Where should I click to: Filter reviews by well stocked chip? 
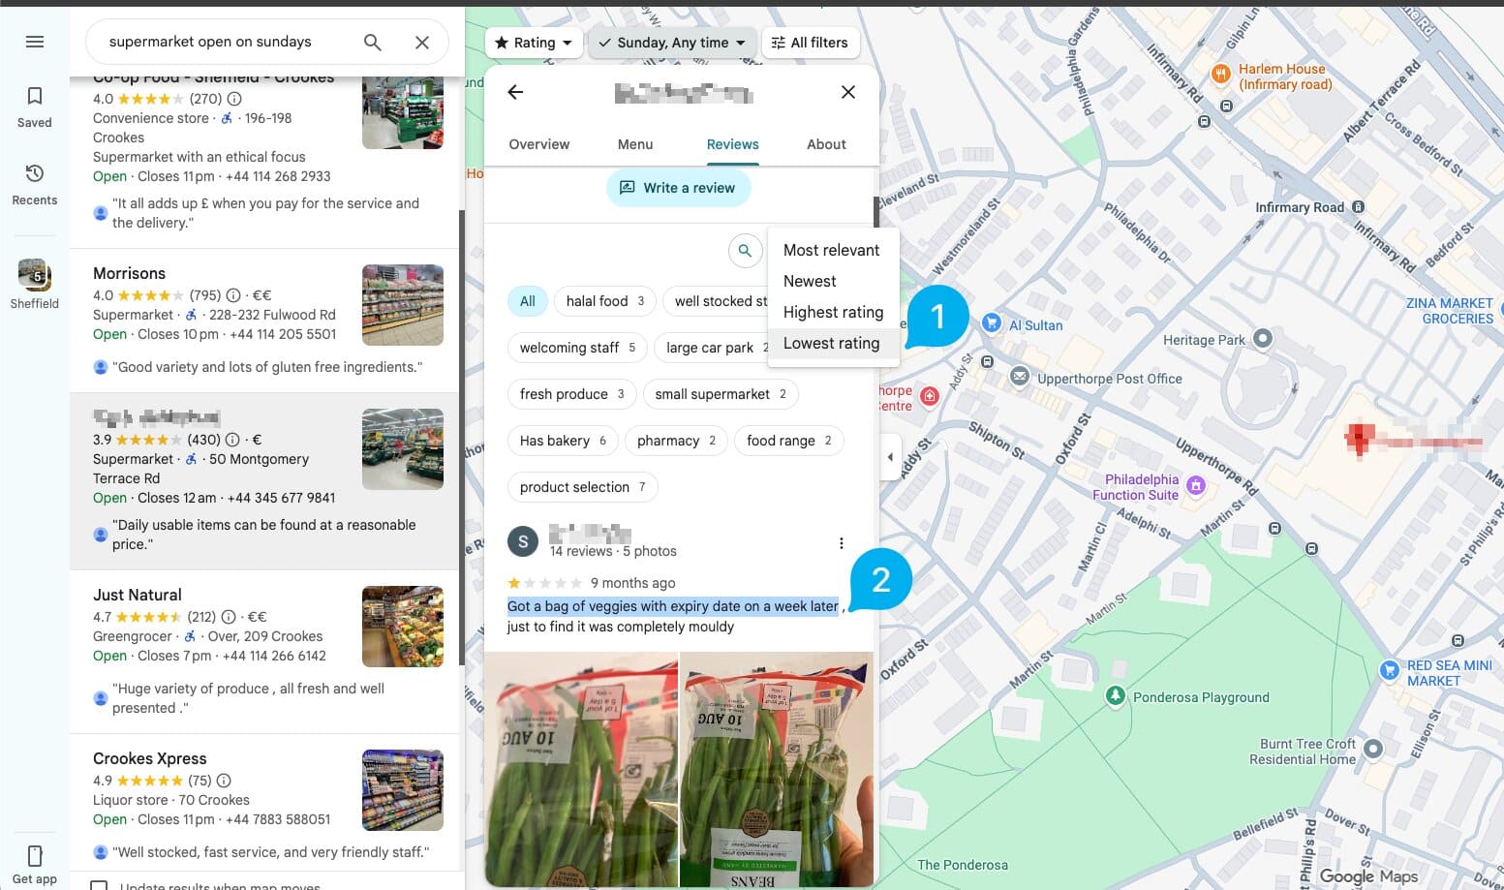pos(717,301)
